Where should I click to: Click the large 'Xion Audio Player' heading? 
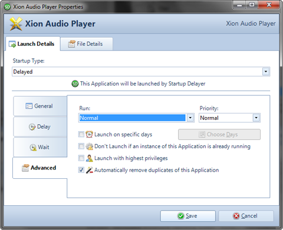click(60, 24)
